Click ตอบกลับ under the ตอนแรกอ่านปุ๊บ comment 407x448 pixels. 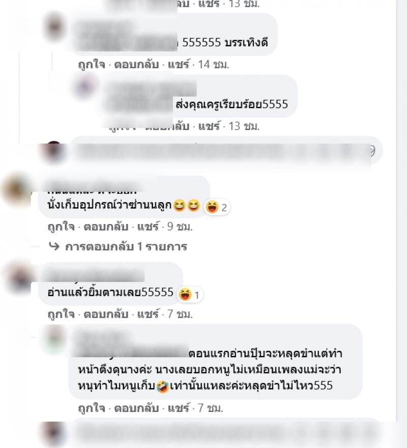coord(136,408)
